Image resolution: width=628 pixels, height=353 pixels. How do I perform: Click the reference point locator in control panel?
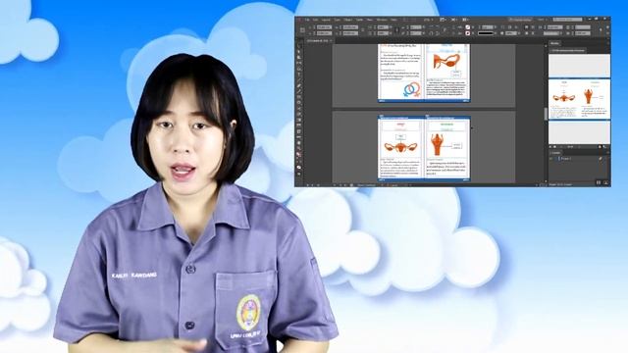(x=302, y=30)
